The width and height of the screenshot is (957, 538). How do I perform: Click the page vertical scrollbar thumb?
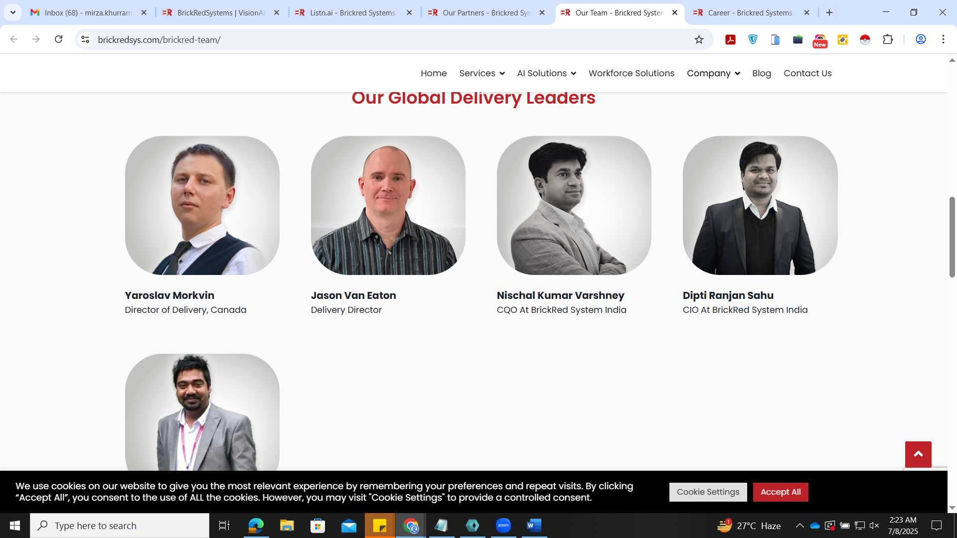pyautogui.click(x=952, y=237)
